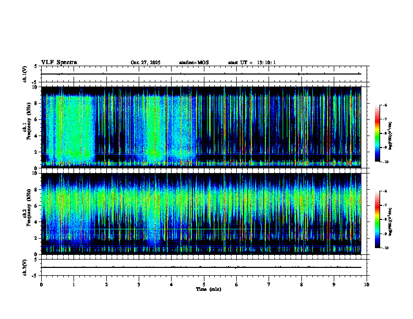413x319 pixels.
Task: Select the date 'Oct. 27, 2025'
Action: (x=145, y=63)
